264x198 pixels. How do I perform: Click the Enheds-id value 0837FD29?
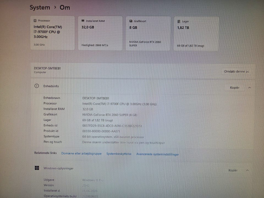(x=112, y=126)
